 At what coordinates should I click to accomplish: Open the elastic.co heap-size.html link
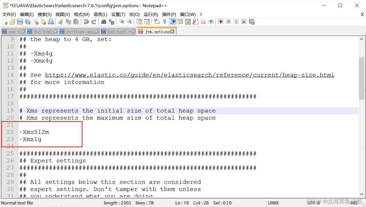coord(190,75)
